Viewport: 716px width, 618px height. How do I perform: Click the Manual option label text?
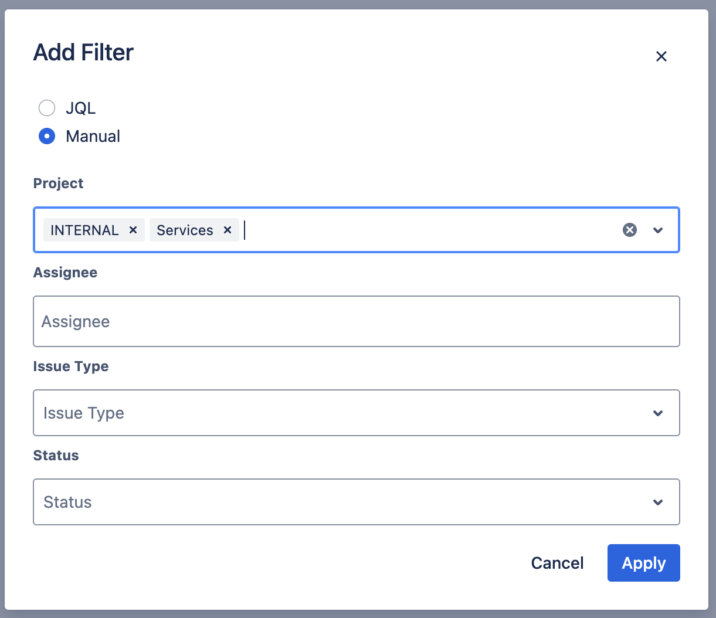click(x=93, y=136)
